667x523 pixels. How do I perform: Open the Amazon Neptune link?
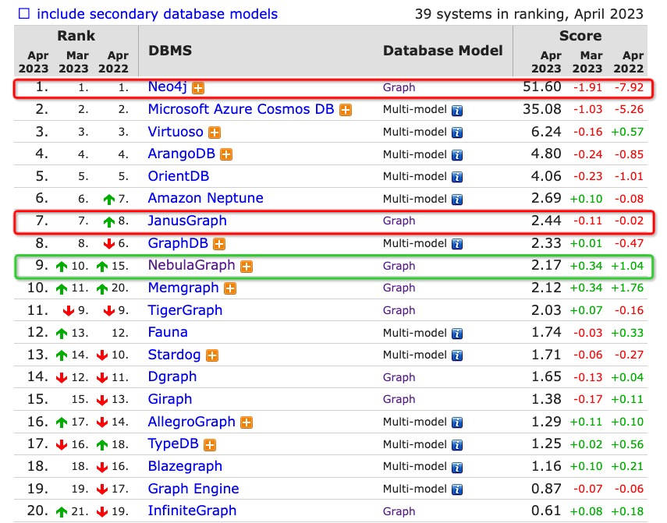tap(205, 198)
